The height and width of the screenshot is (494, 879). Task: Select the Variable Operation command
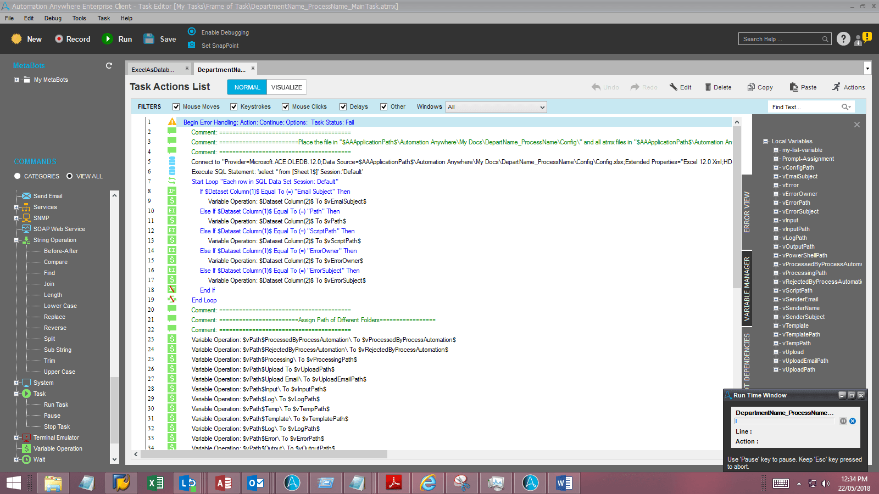tap(58, 448)
